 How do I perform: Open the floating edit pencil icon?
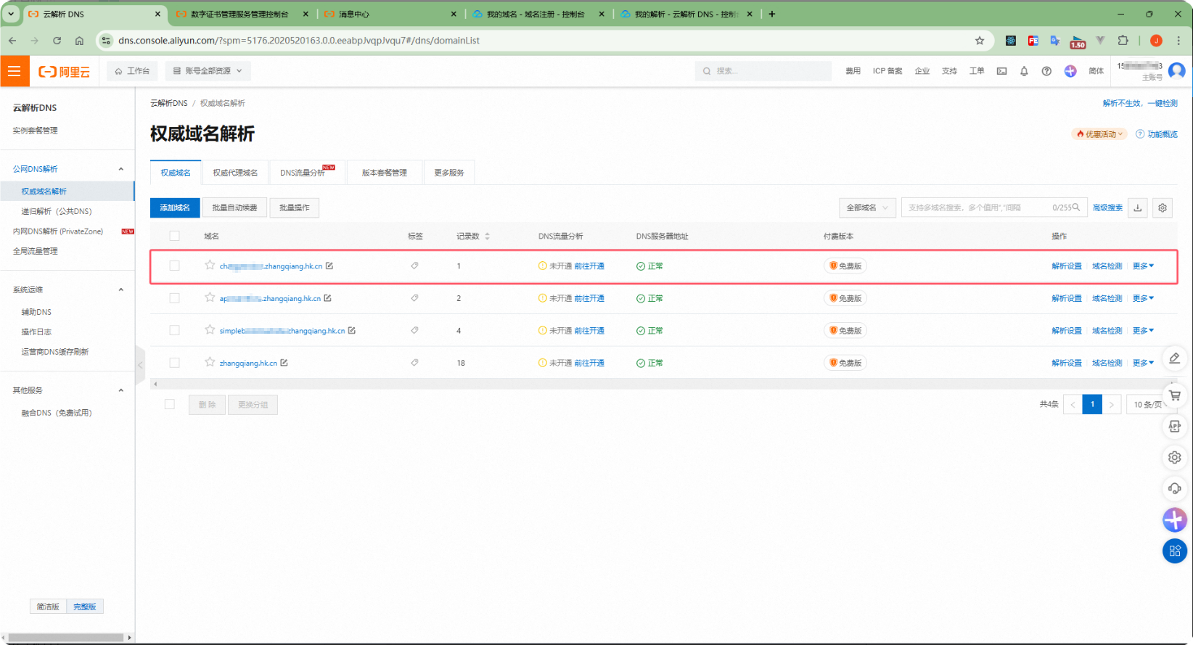click(x=1175, y=358)
